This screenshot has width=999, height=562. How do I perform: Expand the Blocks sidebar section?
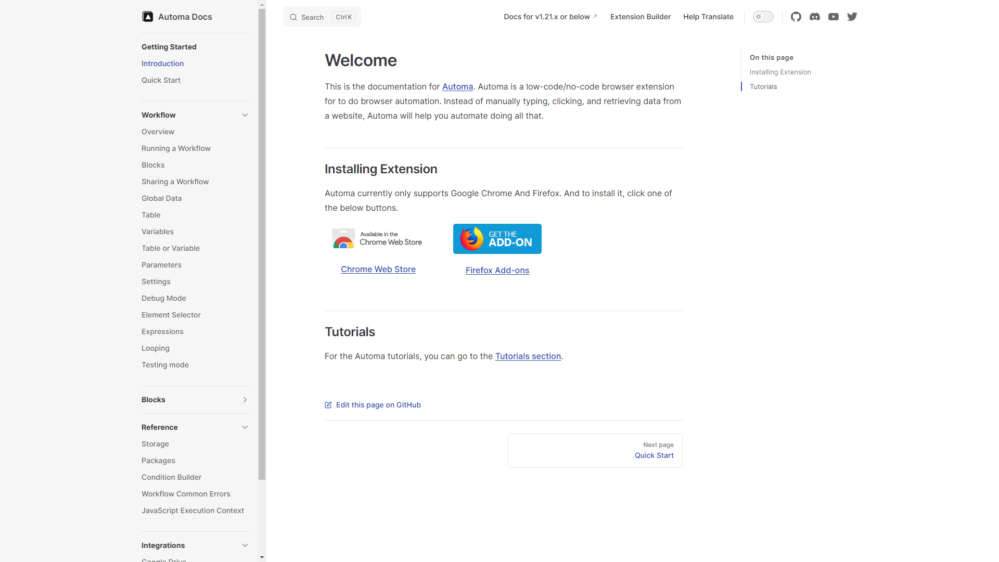[x=245, y=400]
